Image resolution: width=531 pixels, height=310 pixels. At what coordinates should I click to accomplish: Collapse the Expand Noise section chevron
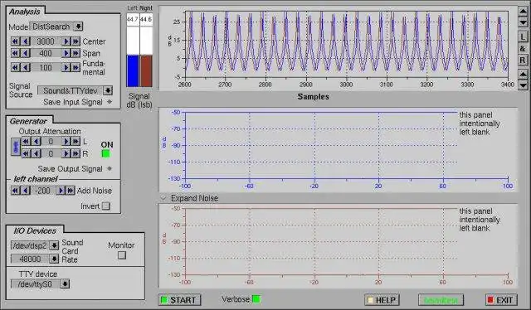tap(163, 198)
